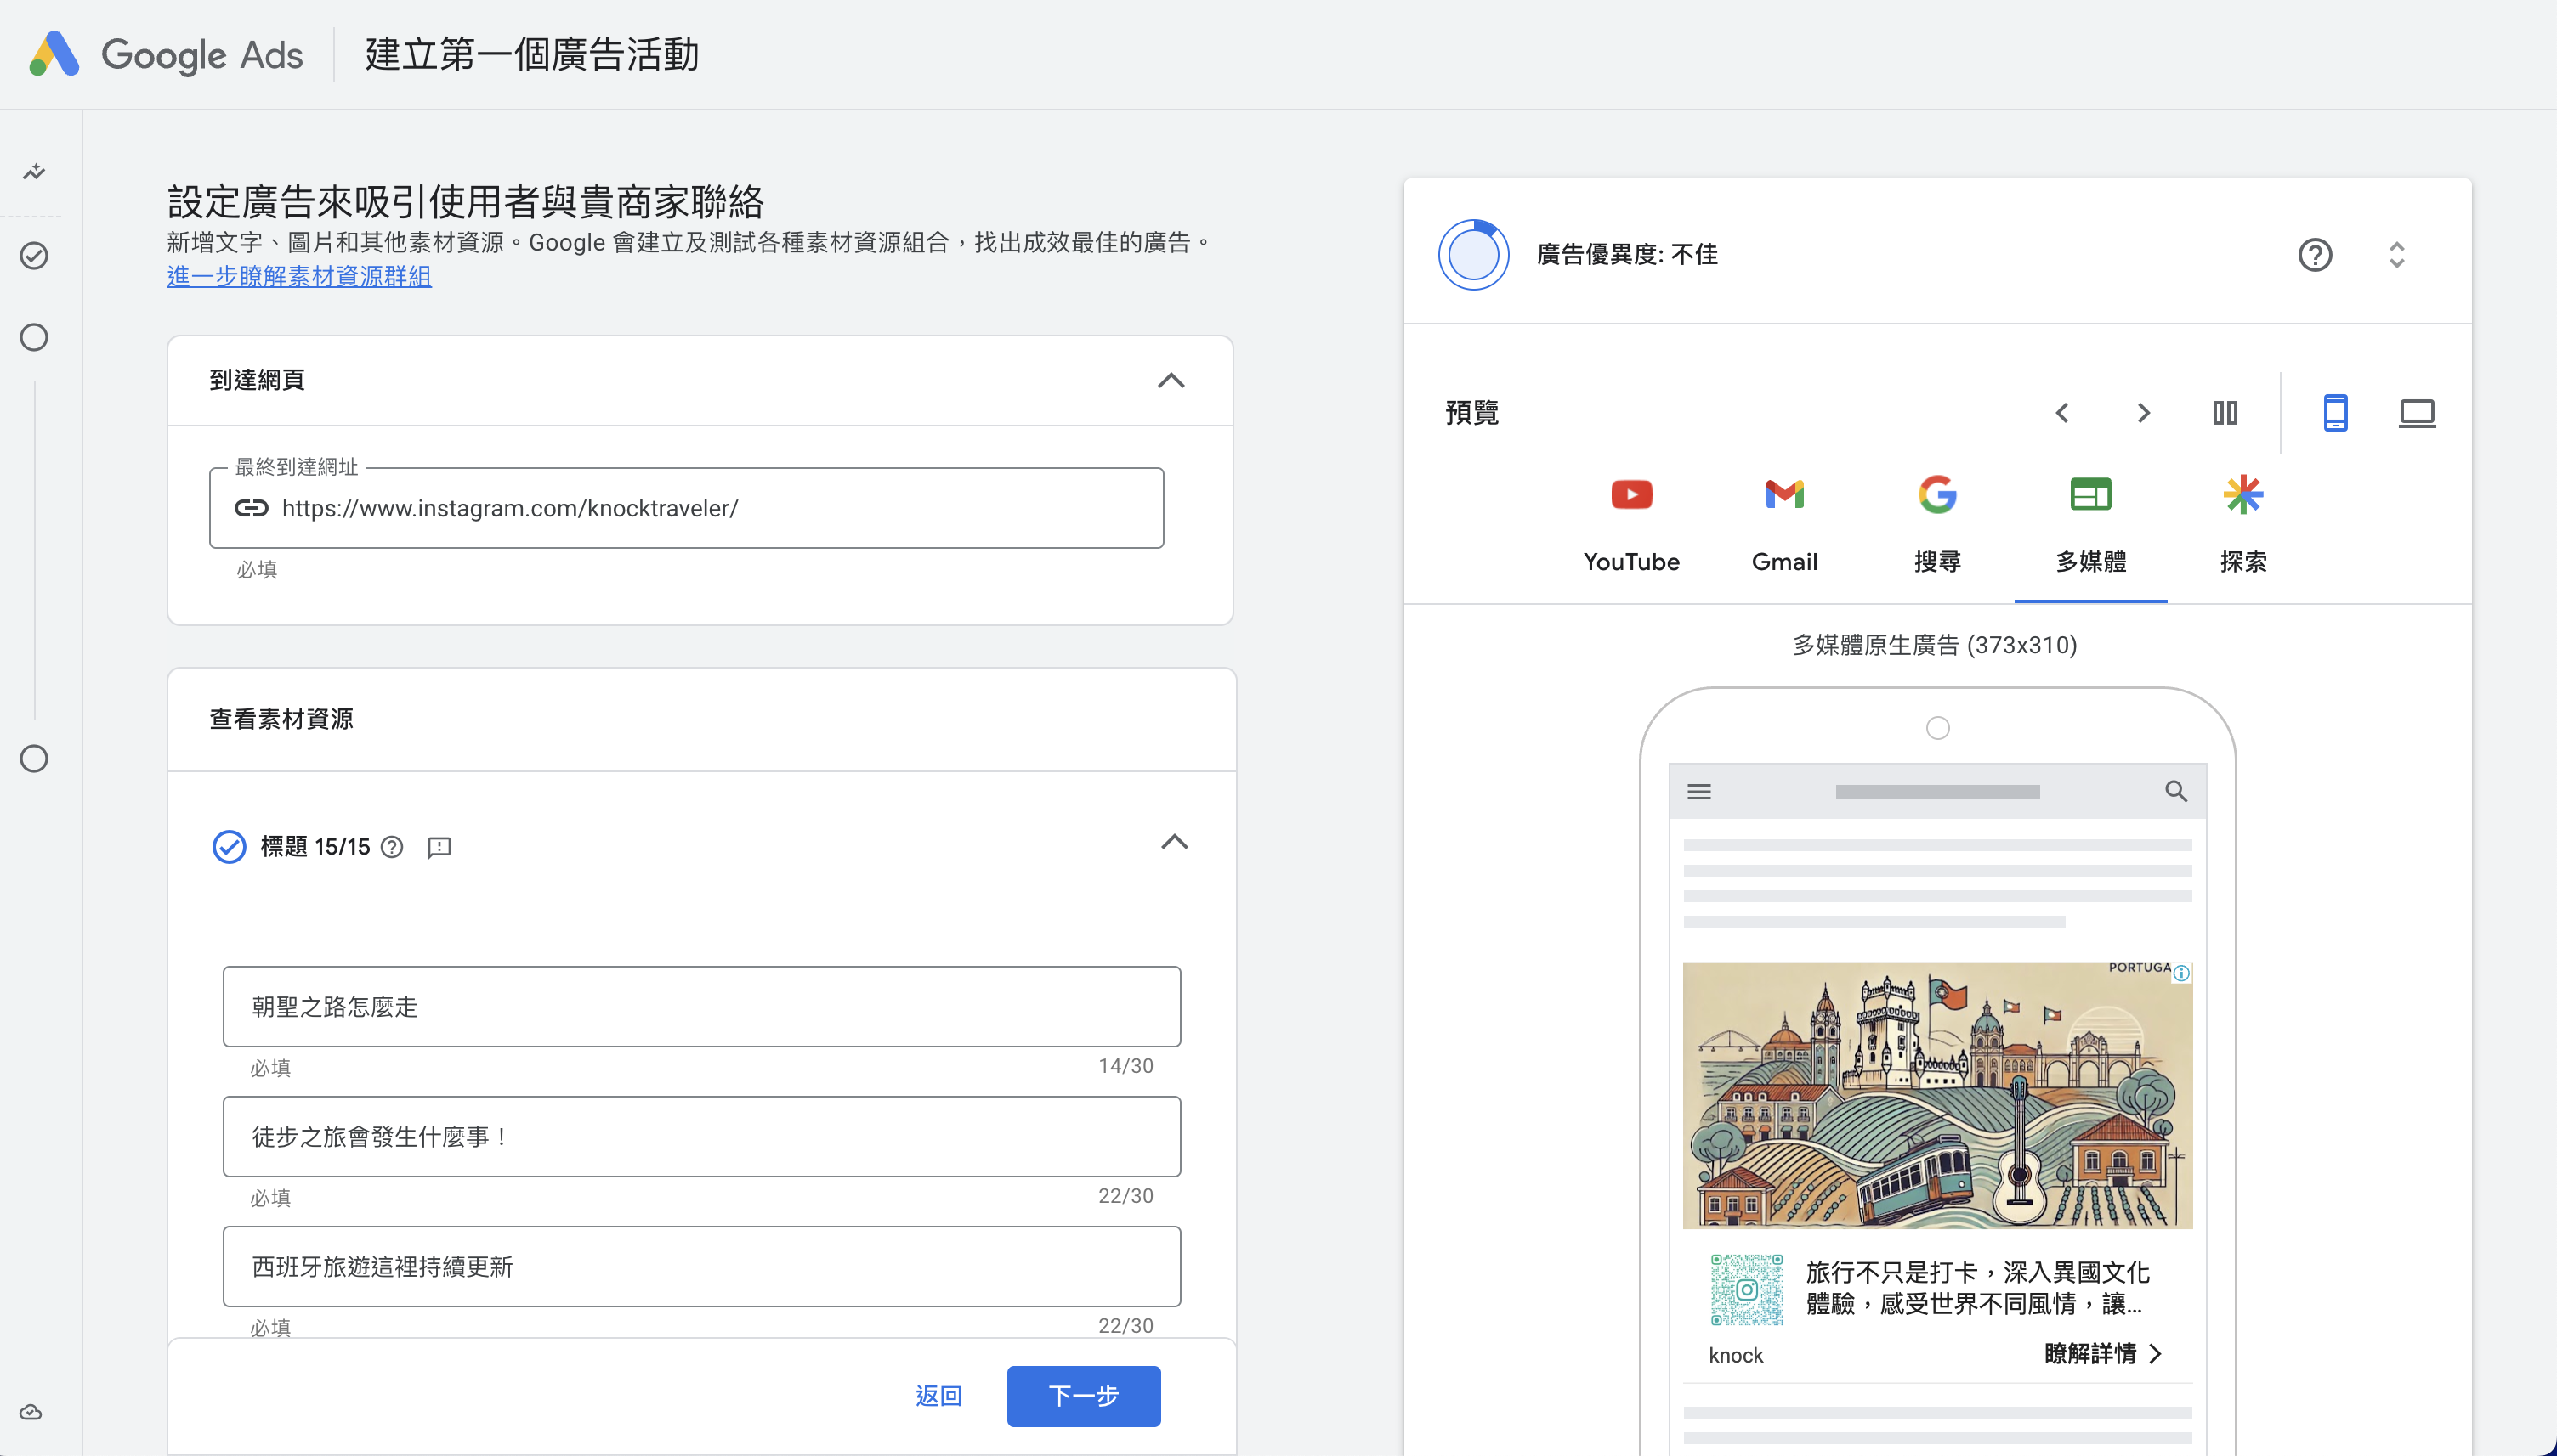Switch preview to mobile device
Screen dimensions: 2557x1456
(x=2335, y=413)
